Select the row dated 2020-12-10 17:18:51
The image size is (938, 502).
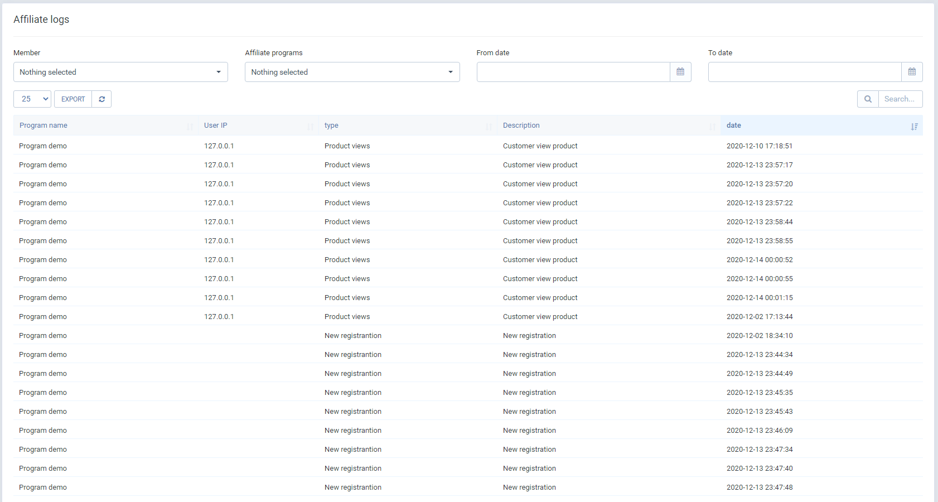(759, 146)
